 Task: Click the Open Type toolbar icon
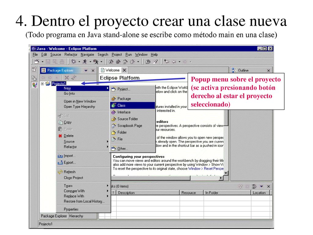[148, 62]
